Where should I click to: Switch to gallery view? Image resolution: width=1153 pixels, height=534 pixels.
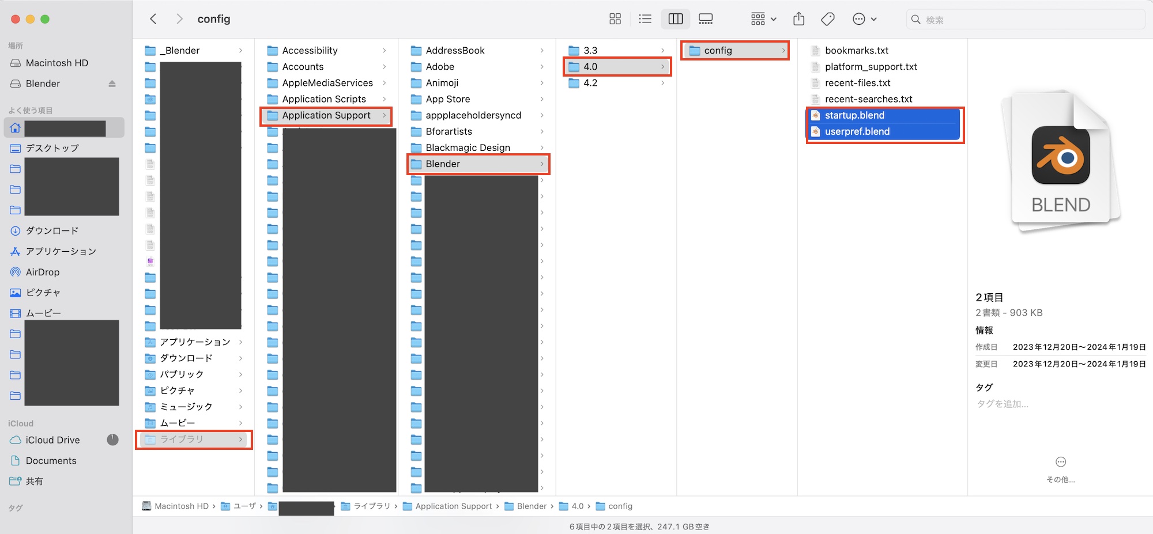(706, 19)
